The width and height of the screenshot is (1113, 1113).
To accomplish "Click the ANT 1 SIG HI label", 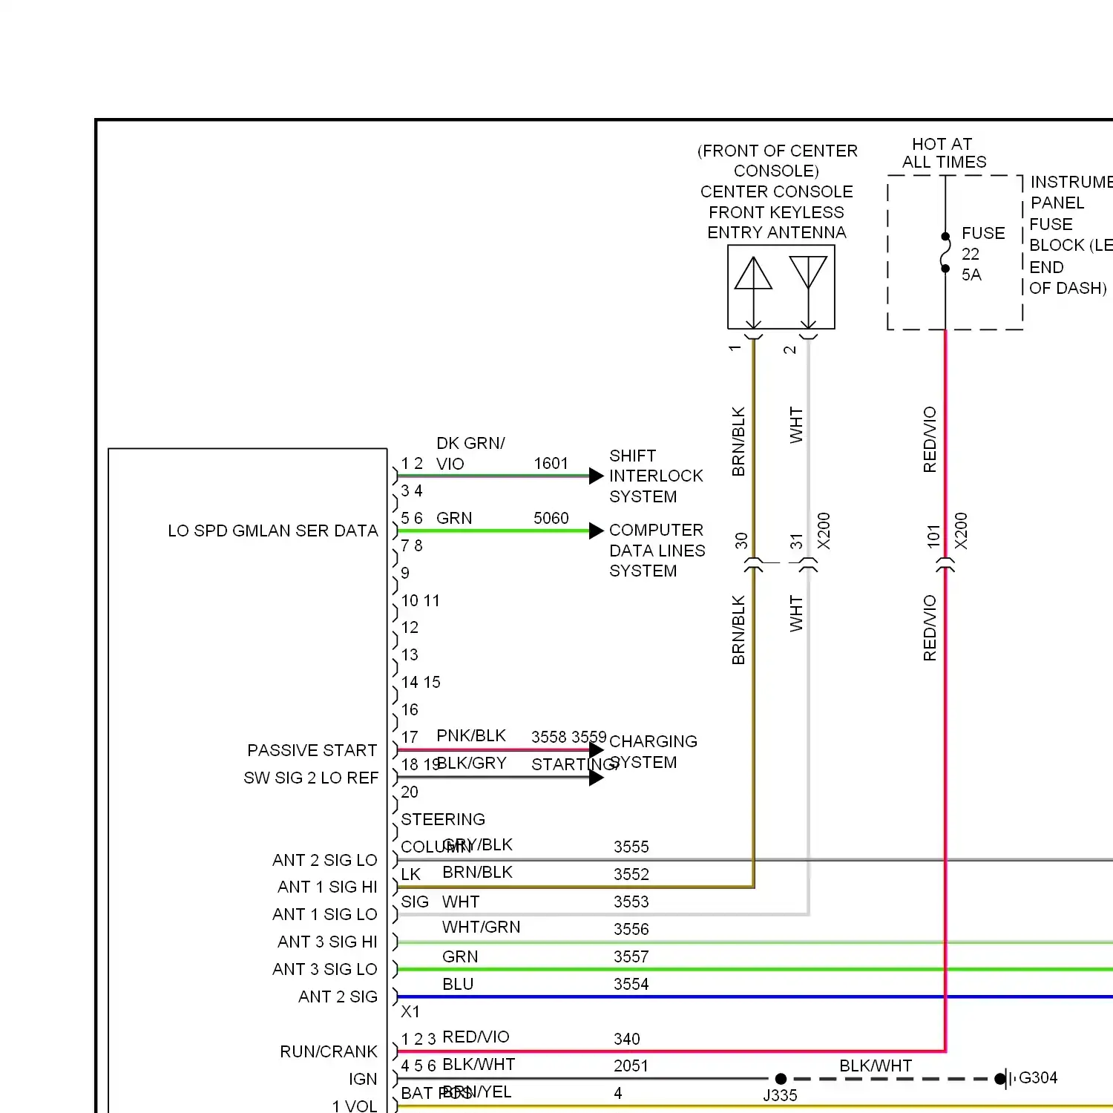I will point(327,887).
